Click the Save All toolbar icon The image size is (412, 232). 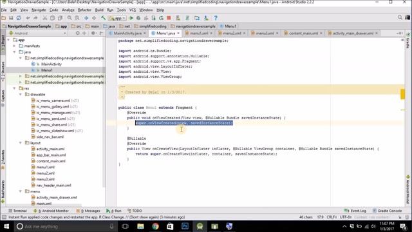11,18
